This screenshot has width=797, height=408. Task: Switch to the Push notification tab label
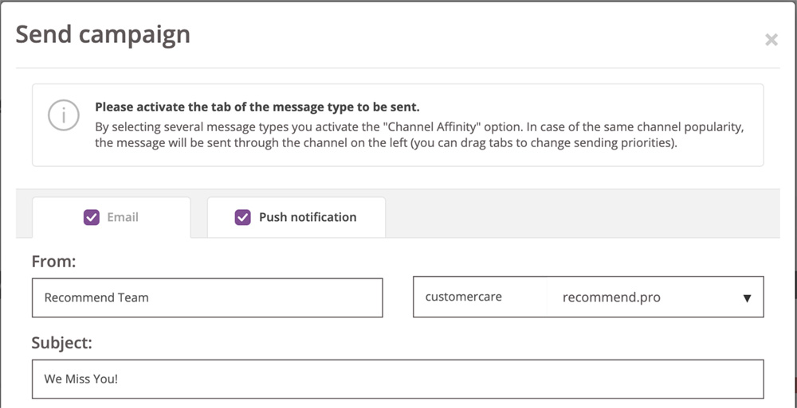tap(308, 217)
